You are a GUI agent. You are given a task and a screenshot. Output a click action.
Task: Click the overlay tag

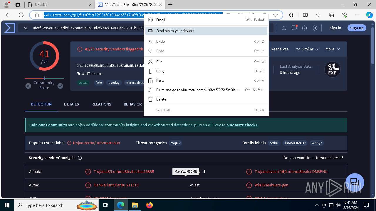click(114, 83)
